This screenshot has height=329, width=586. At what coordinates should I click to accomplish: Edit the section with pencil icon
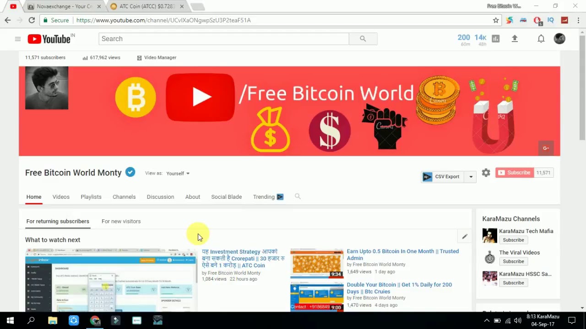tap(464, 236)
